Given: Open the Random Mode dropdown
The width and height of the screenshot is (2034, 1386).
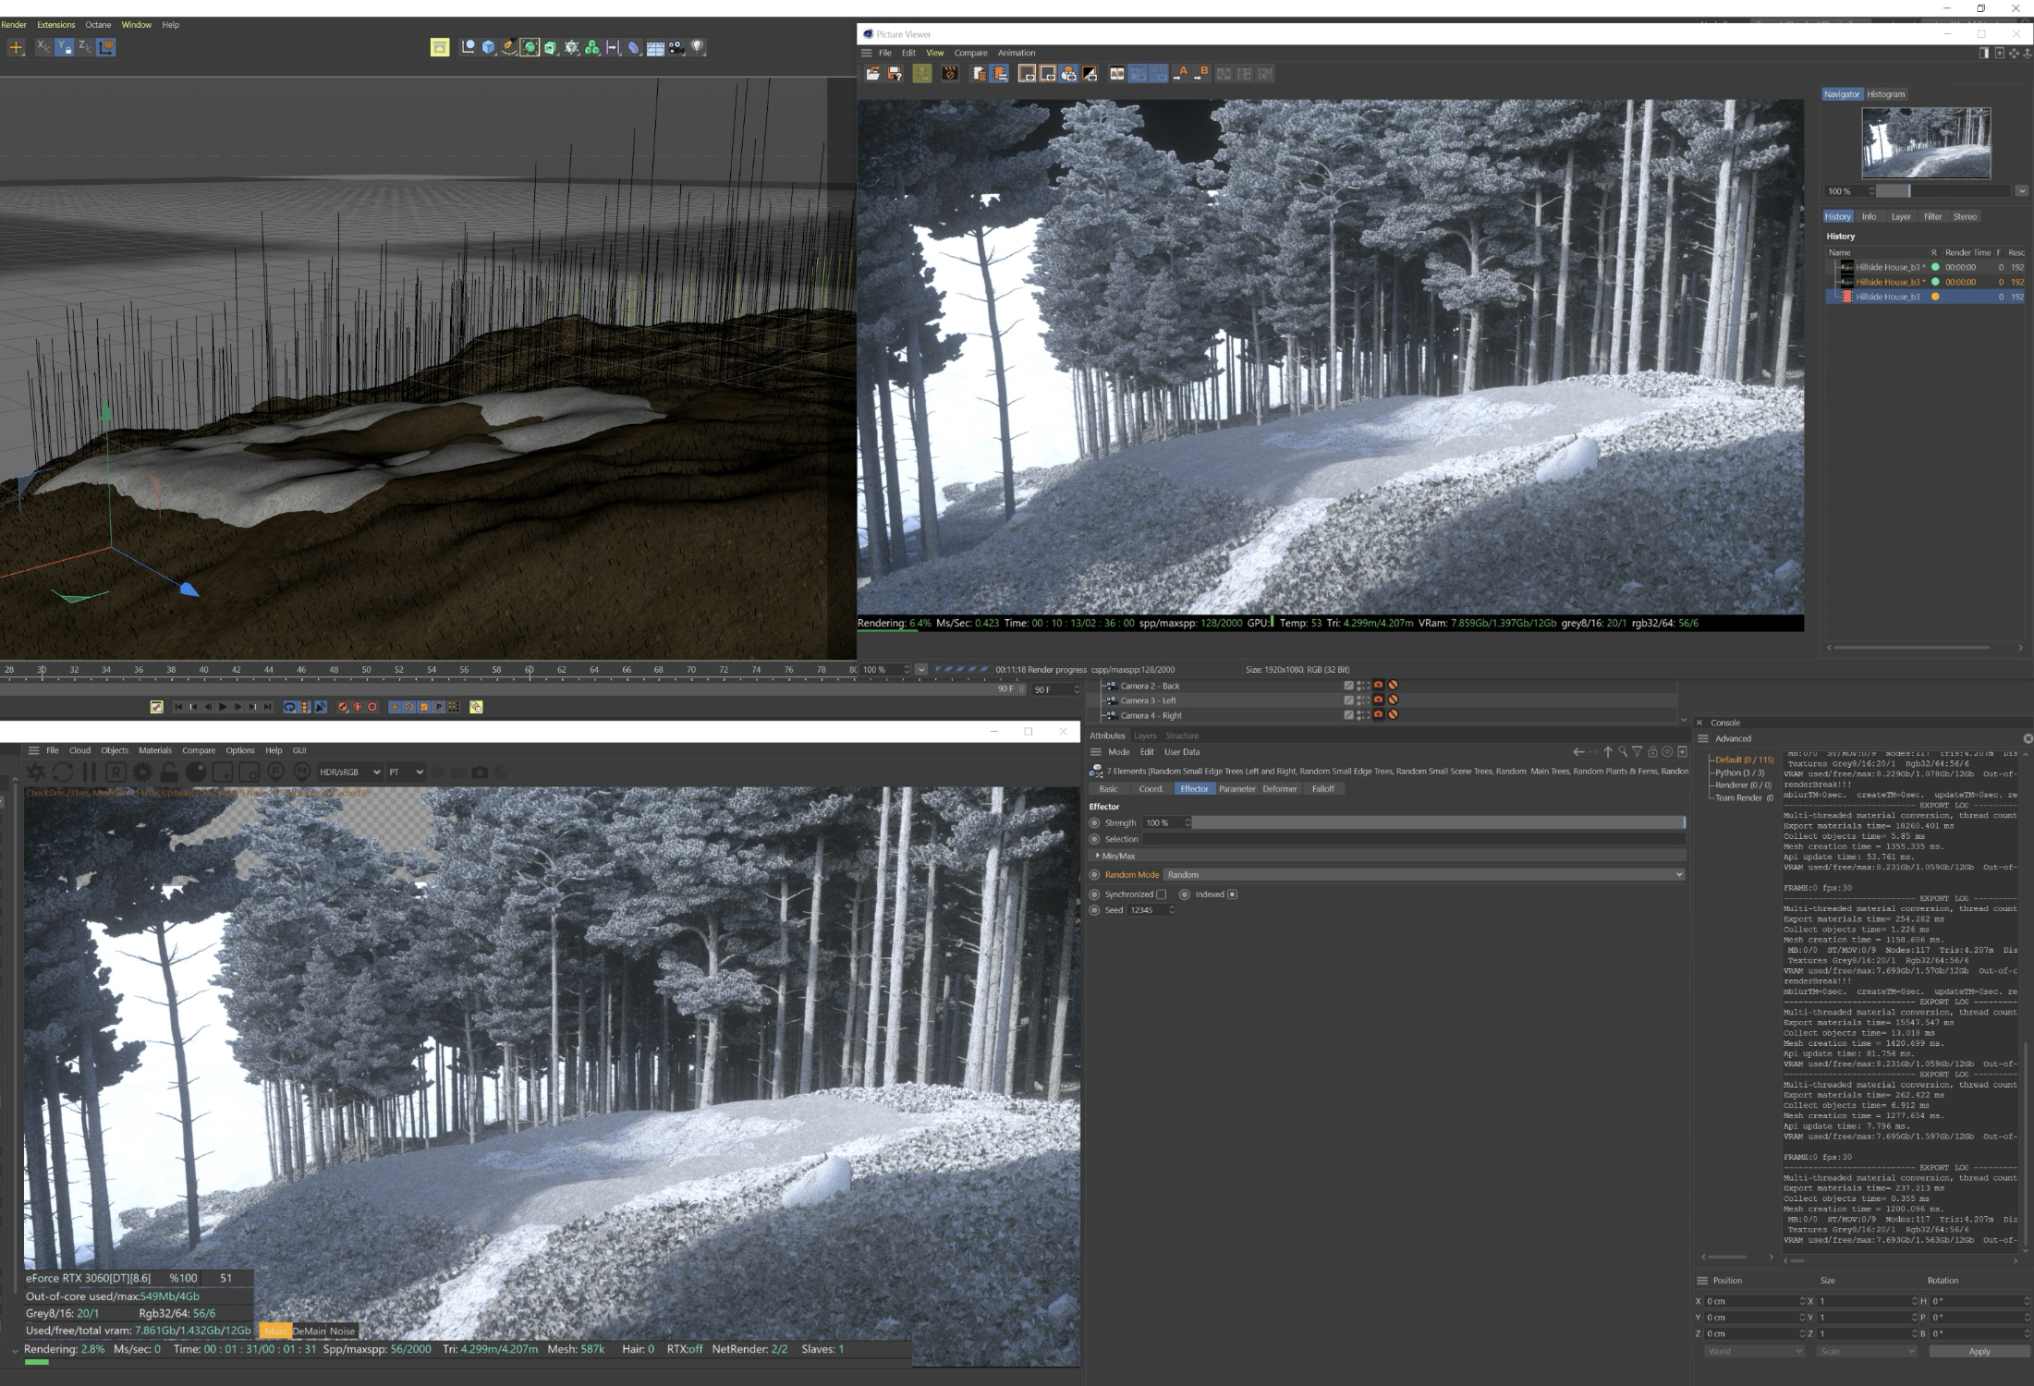Looking at the screenshot, I should pyautogui.click(x=1423, y=875).
